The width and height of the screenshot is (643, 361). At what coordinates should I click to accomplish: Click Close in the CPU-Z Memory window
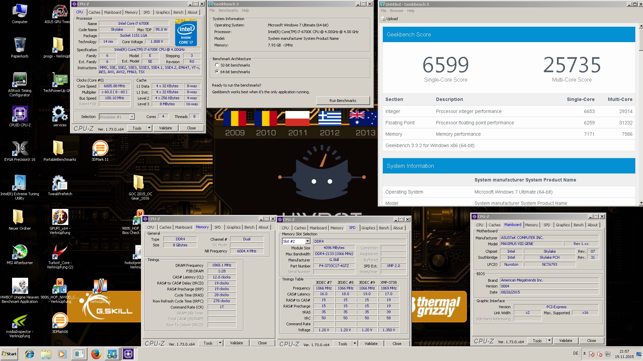click(262, 343)
